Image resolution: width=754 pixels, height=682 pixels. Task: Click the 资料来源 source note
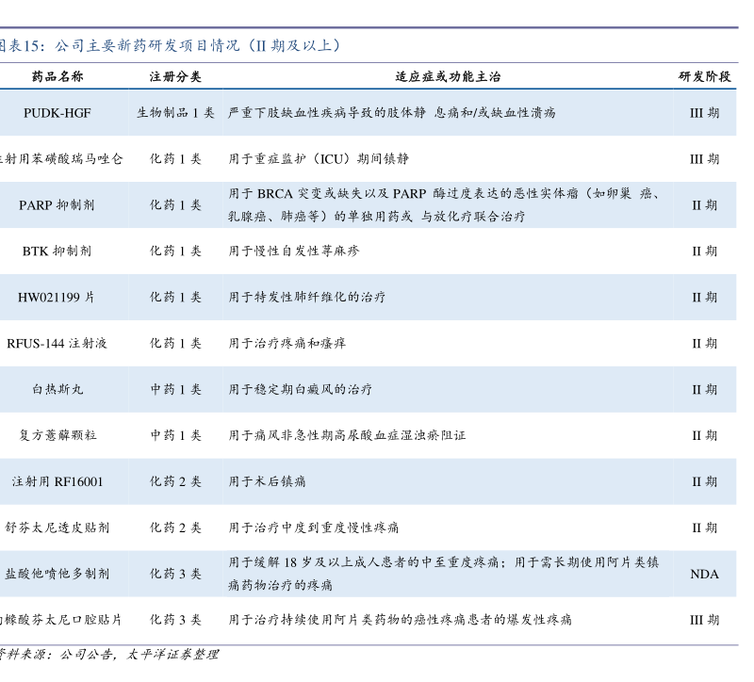click(108, 654)
